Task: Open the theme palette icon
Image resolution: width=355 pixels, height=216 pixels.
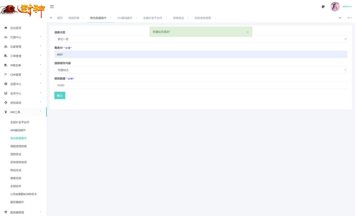Action: (x=323, y=7)
